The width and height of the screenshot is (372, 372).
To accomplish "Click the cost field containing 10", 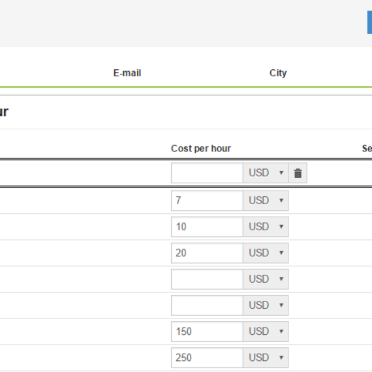I will tap(207, 227).
